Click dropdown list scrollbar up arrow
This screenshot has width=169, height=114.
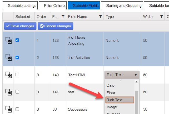(136, 82)
